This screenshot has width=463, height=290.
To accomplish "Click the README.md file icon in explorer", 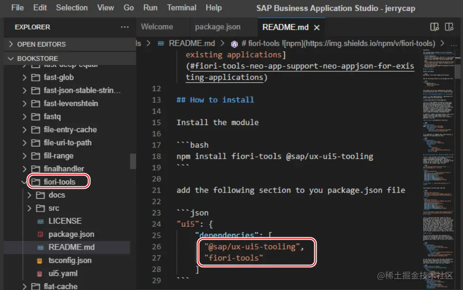I will [40, 248].
